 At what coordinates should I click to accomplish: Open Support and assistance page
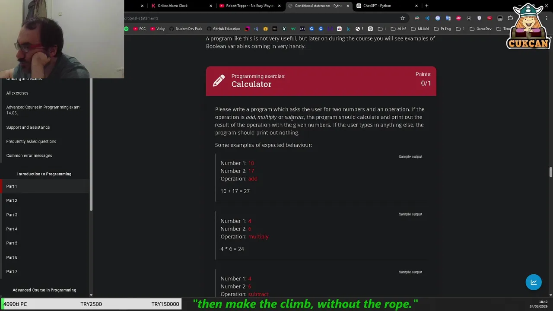(28, 127)
